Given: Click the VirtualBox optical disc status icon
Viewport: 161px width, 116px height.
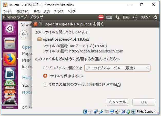Looking at the screenshot, I should pos(90,111).
